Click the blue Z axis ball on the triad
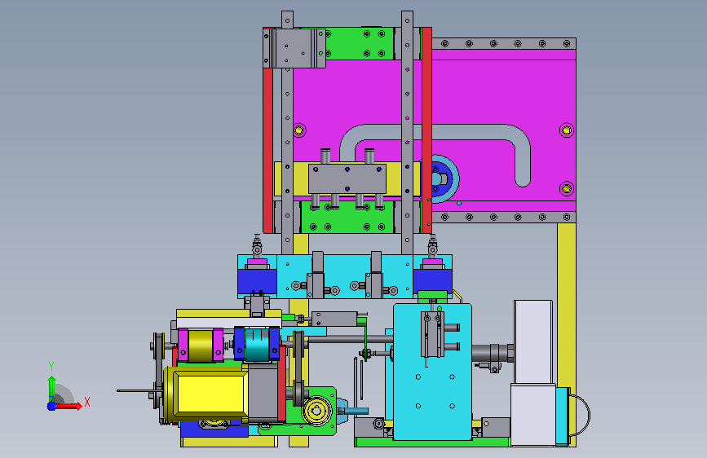 [x=51, y=406]
